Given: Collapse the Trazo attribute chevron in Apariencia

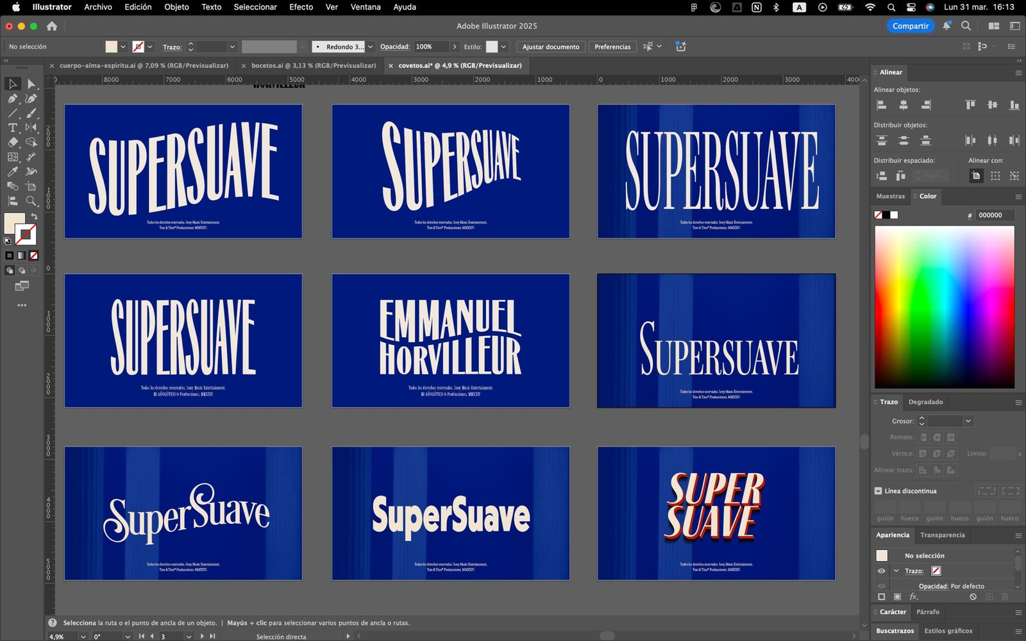Looking at the screenshot, I should coord(896,571).
